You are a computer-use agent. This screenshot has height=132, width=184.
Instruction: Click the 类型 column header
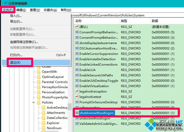click(135, 21)
